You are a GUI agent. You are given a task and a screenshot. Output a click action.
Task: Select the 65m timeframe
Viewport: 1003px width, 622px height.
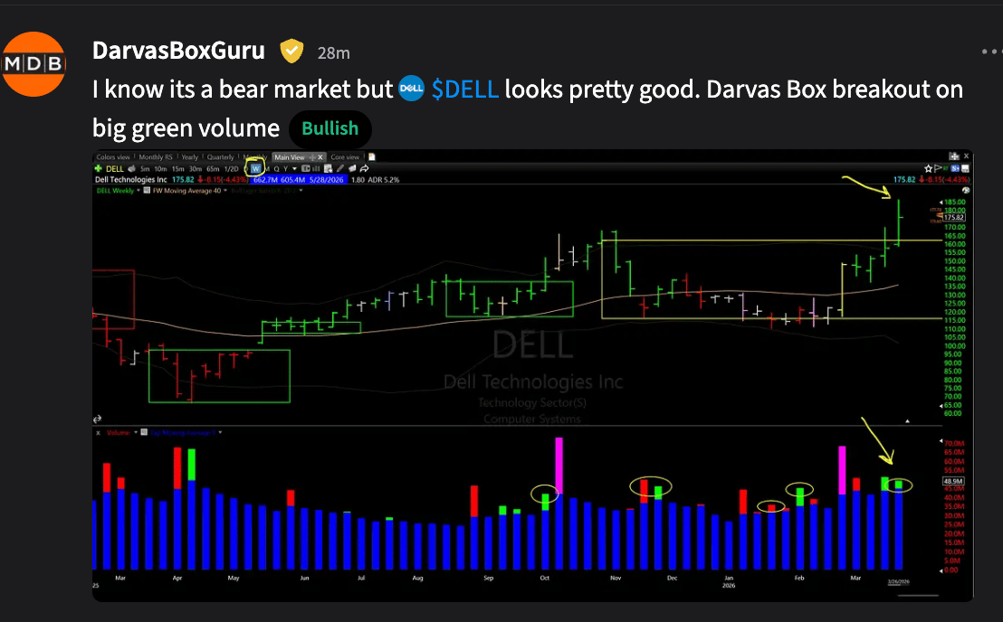point(213,168)
